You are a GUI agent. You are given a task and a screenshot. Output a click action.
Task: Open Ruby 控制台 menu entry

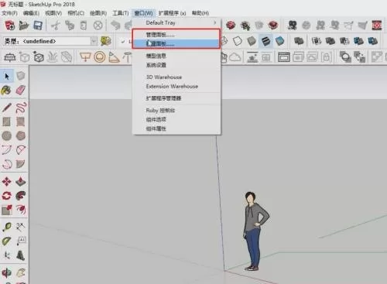[176, 111]
